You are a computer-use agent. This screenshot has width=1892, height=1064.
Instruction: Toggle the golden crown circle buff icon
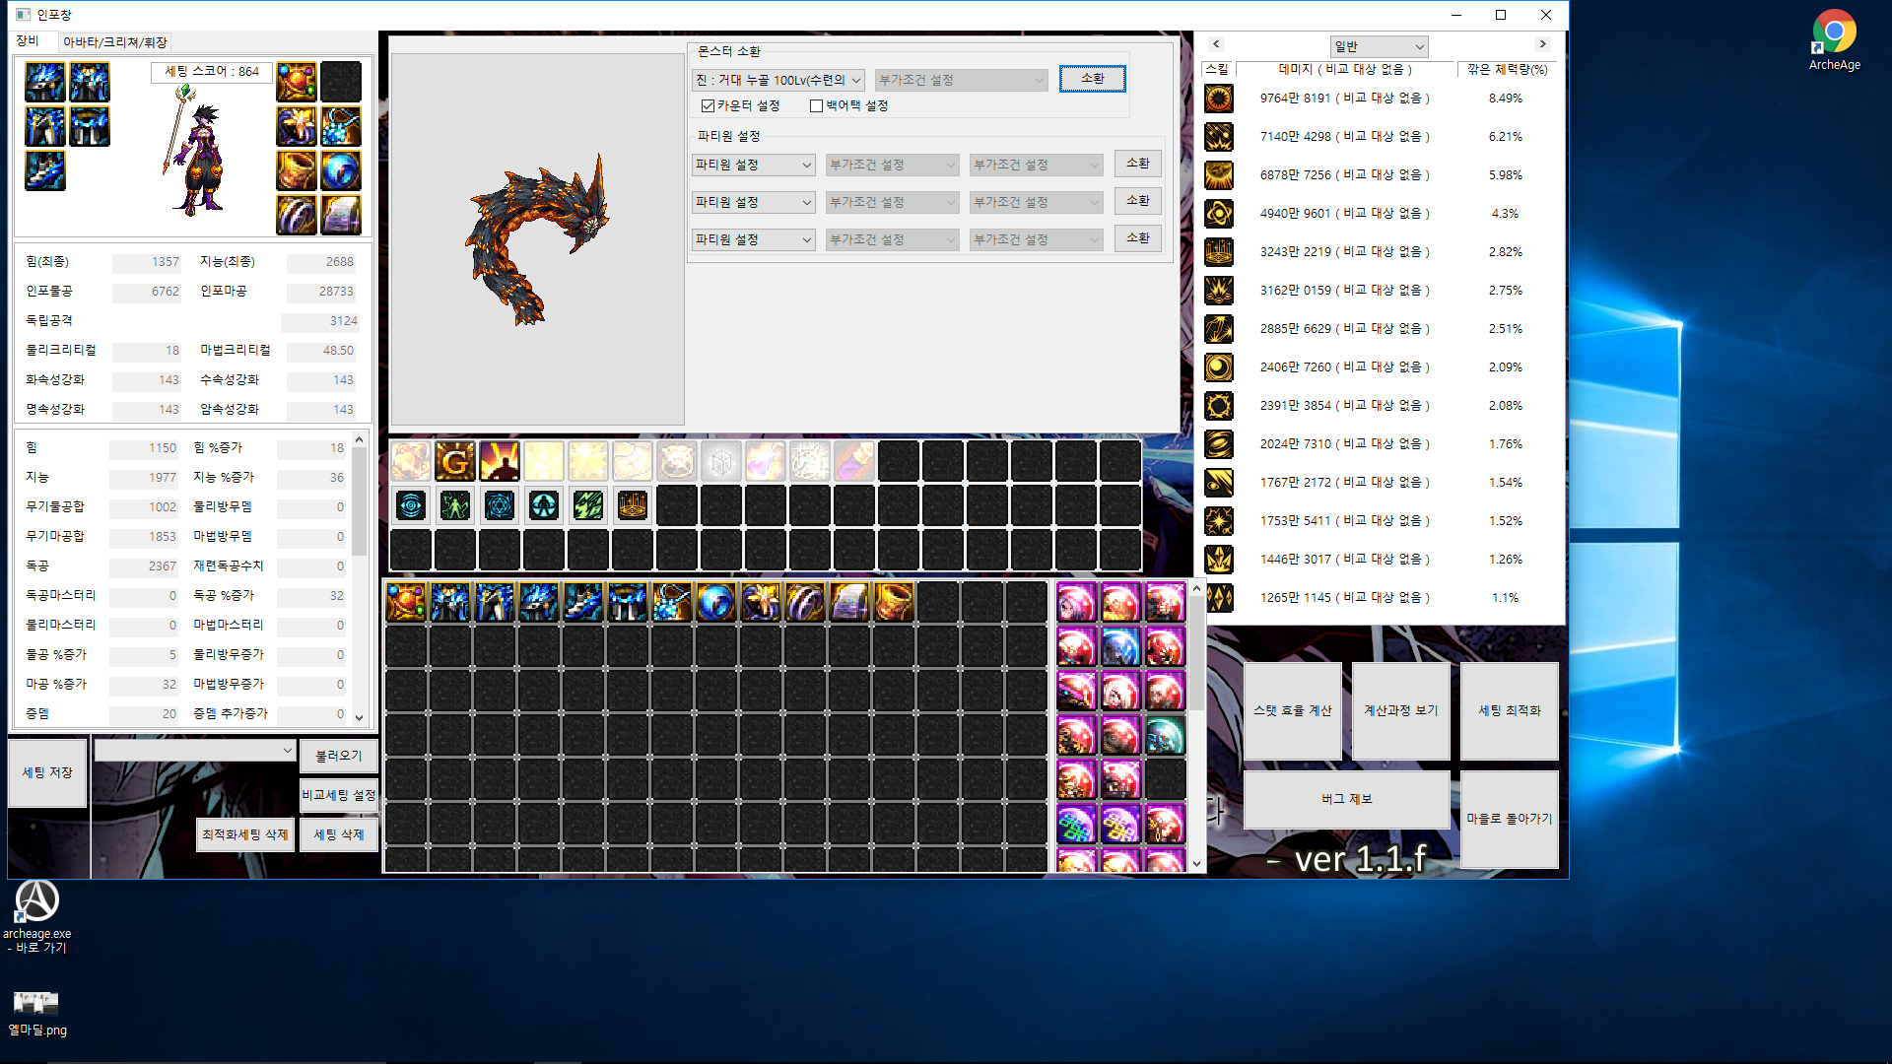[x=633, y=505]
